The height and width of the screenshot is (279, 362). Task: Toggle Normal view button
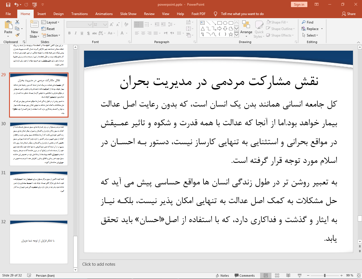(x=266, y=276)
